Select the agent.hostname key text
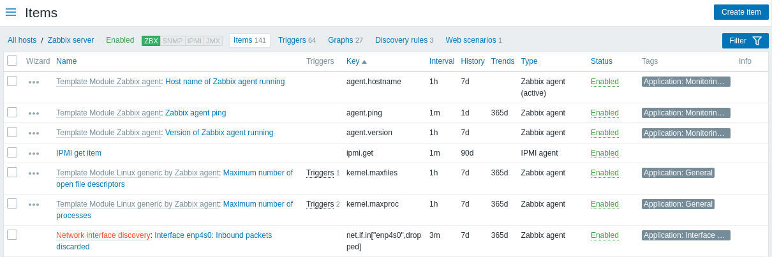 (374, 82)
